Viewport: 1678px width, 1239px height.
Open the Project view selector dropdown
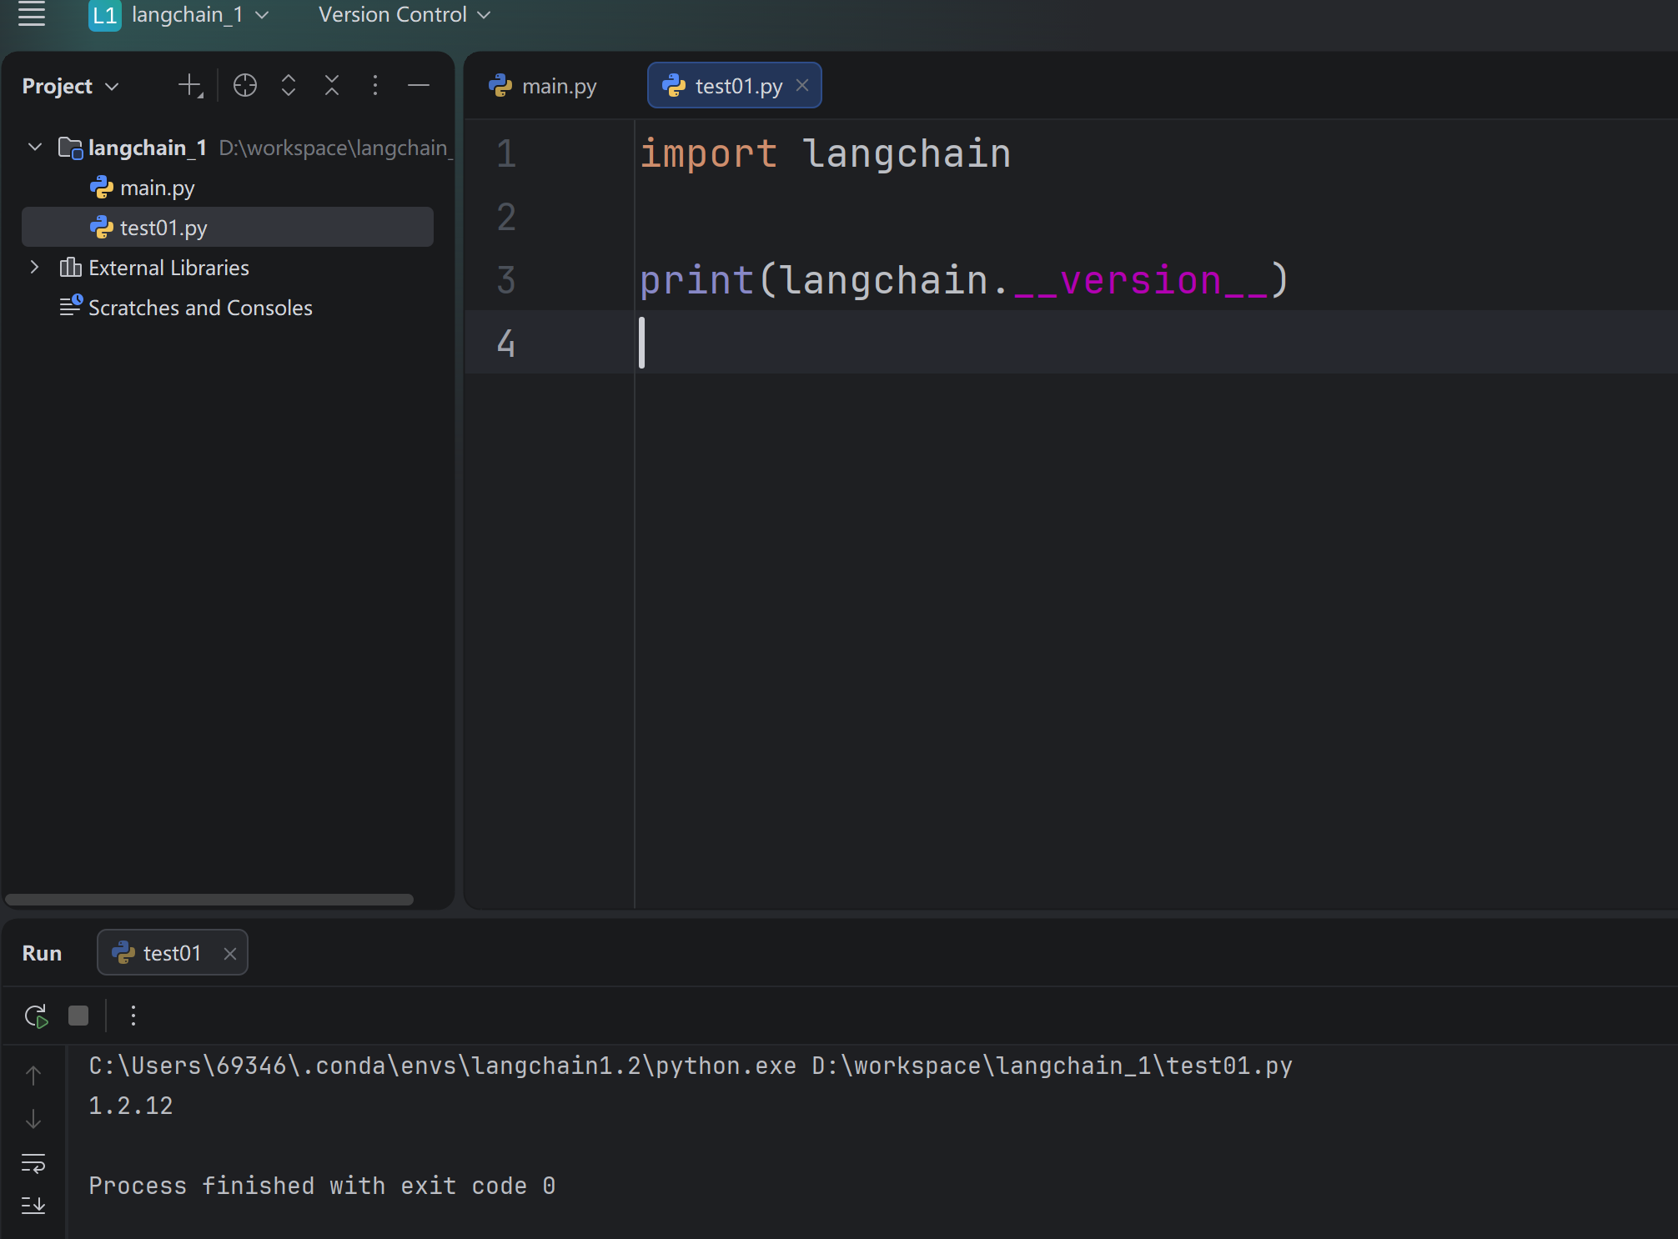coord(71,86)
